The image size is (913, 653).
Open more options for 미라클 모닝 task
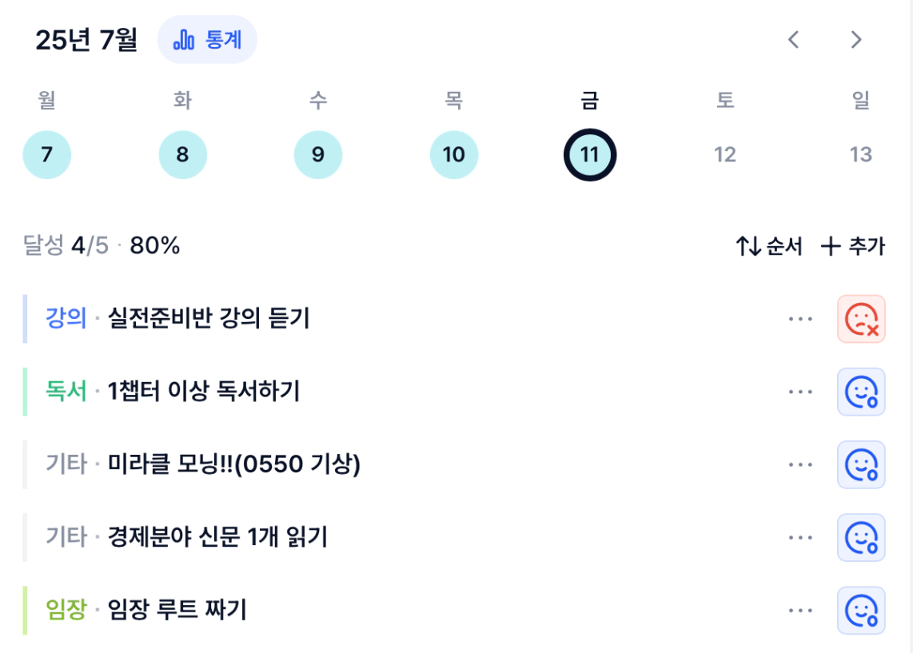click(800, 464)
